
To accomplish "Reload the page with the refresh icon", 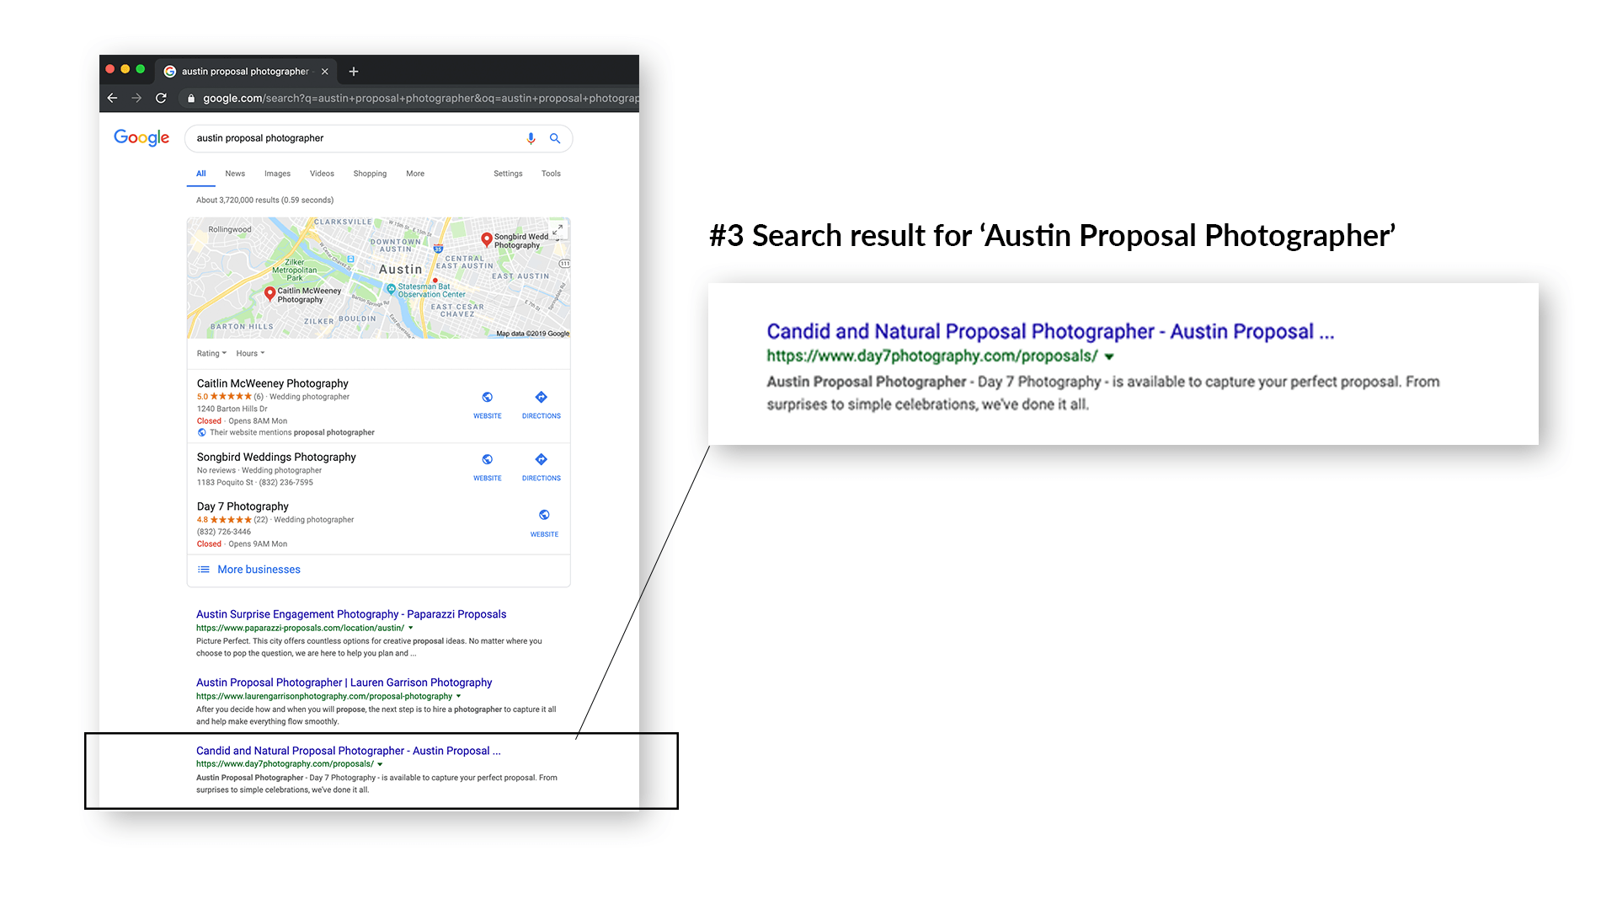I will point(161,99).
